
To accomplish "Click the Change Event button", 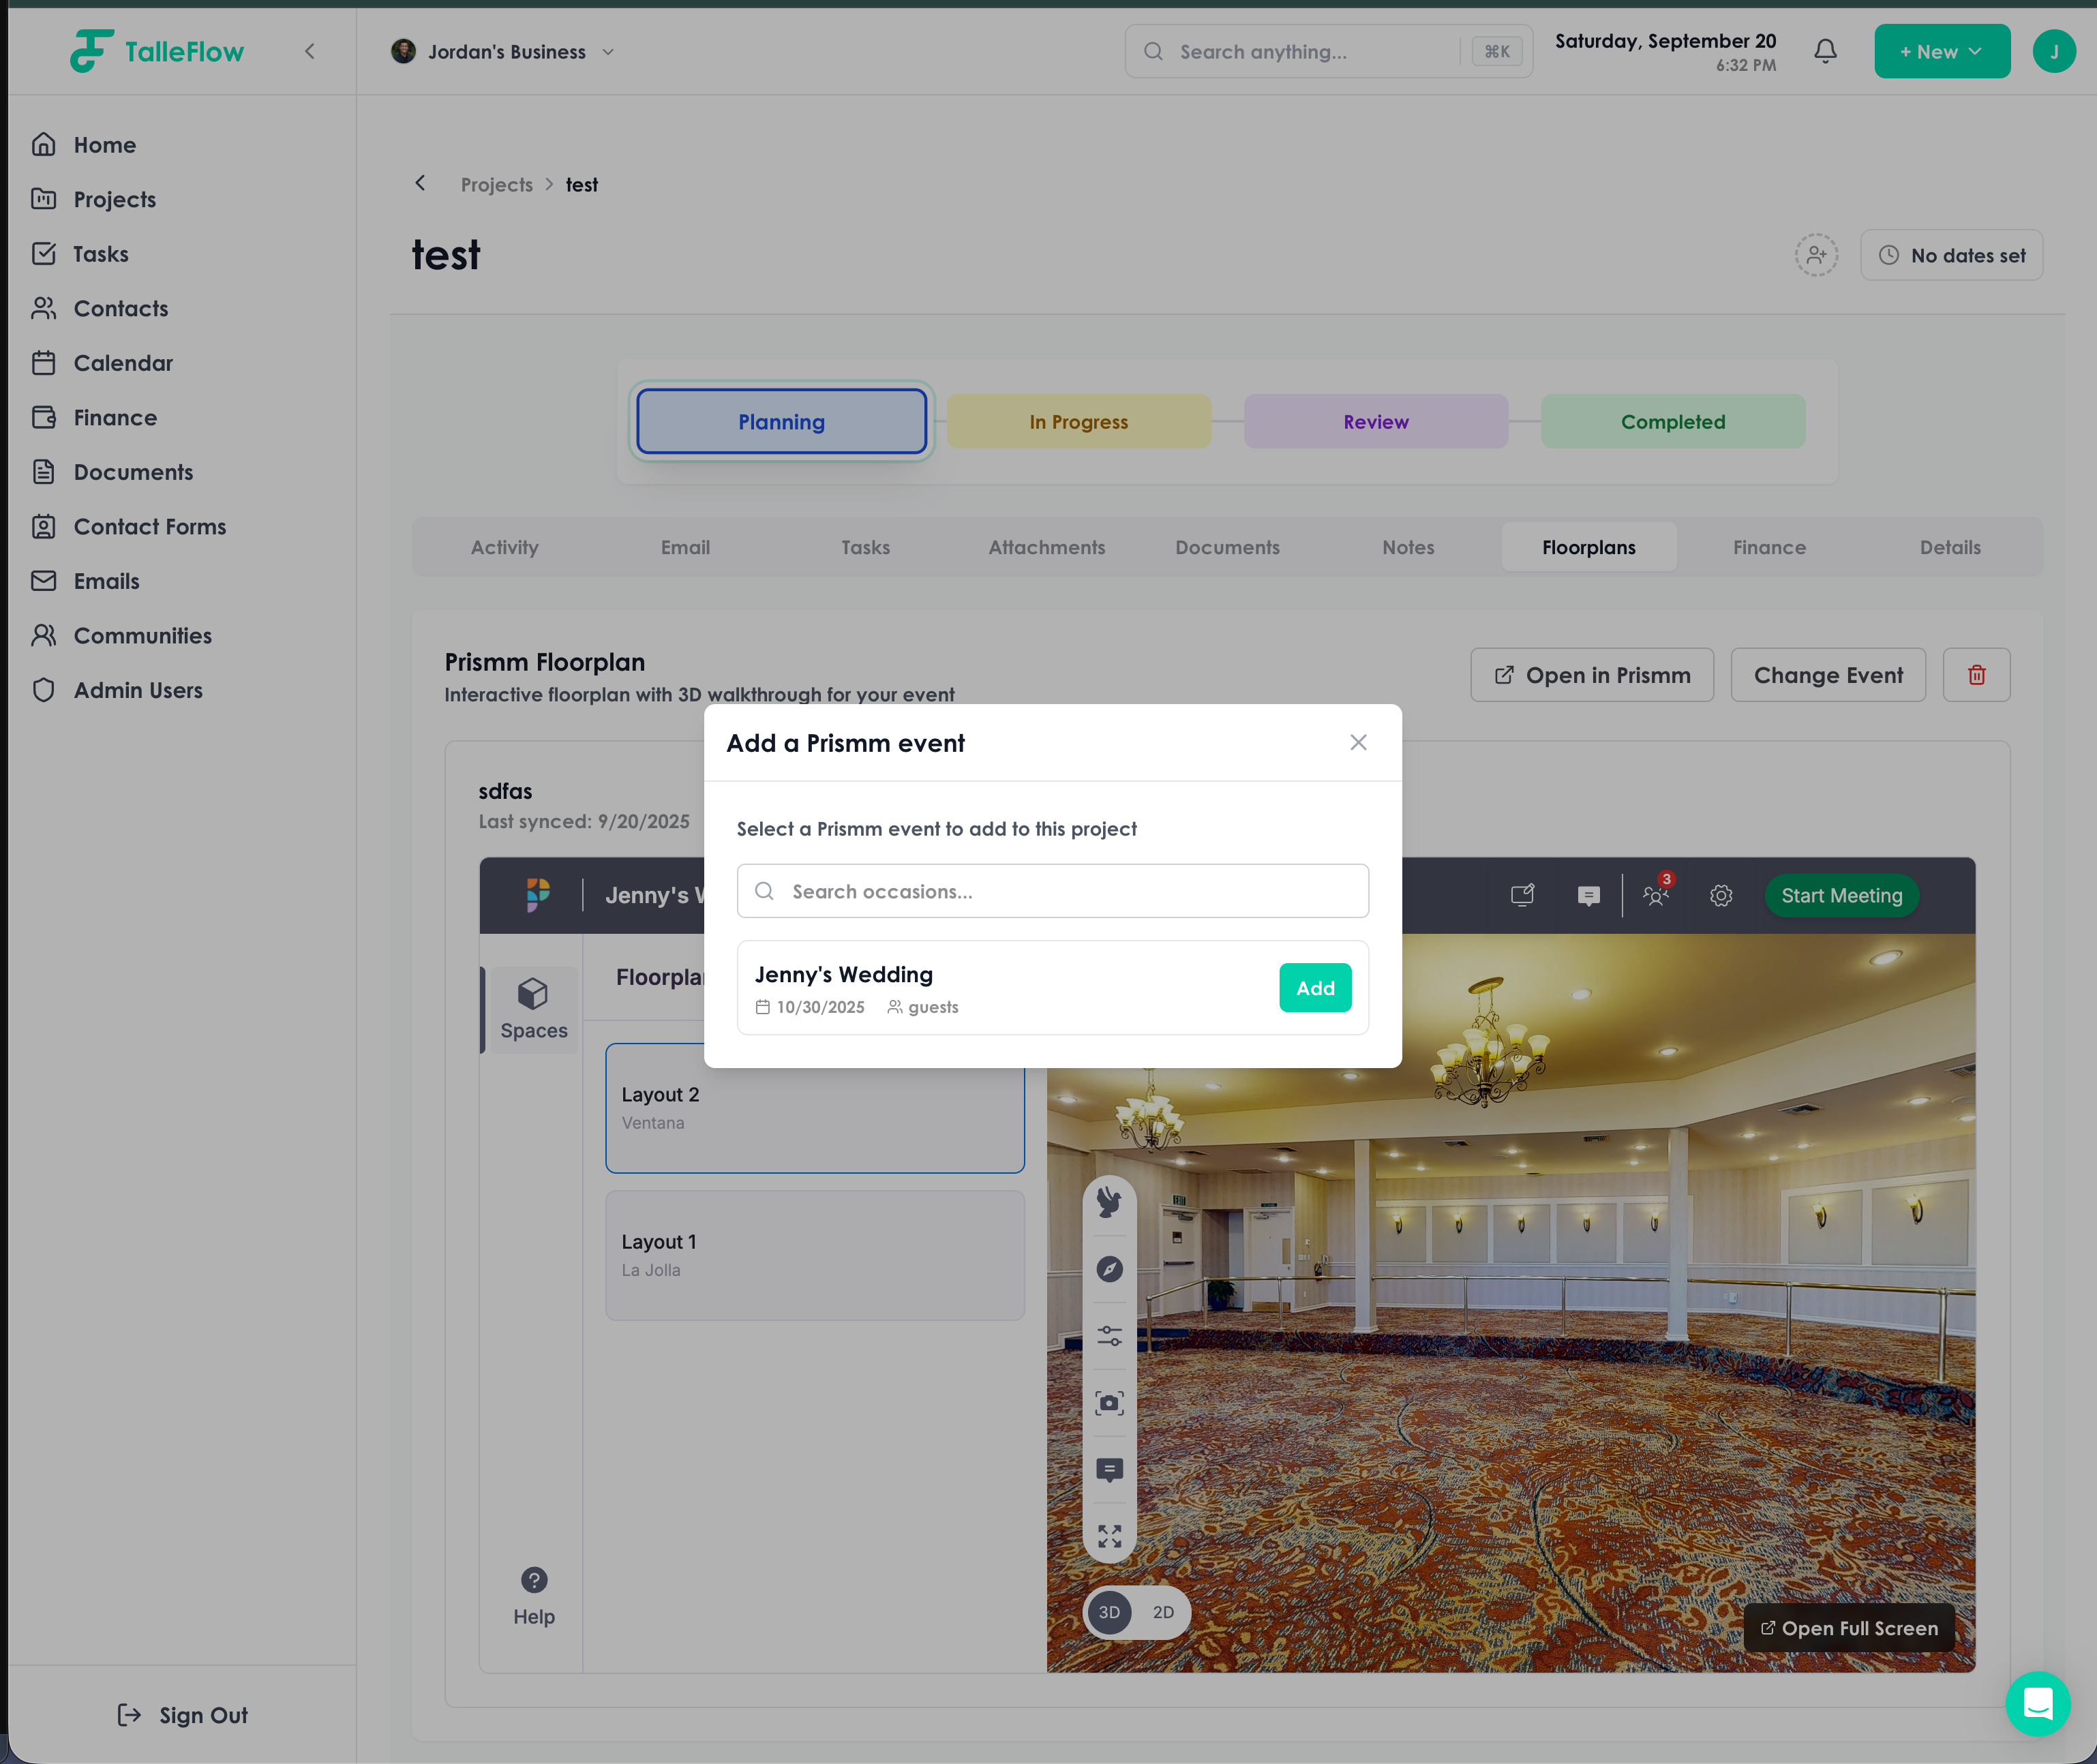I will click(x=1827, y=675).
